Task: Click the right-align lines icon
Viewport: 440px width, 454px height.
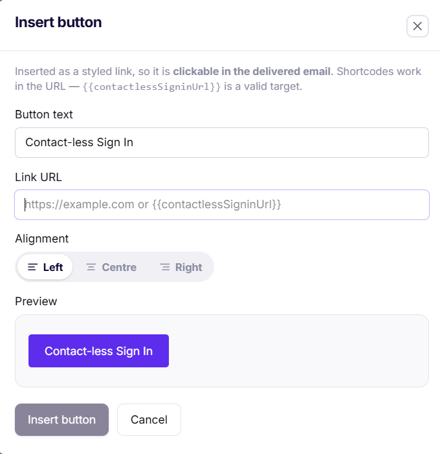Action: [165, 267]
